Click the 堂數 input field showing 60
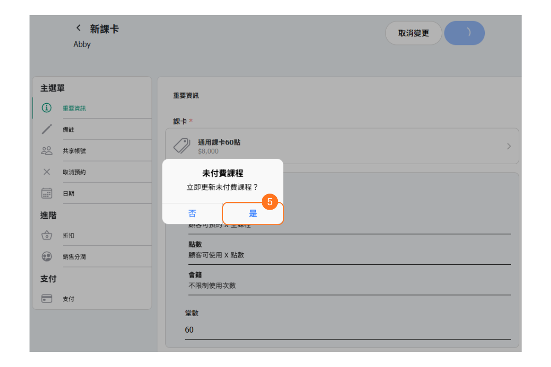The height and width of the screenshot is (367, 551). (347, 330)
